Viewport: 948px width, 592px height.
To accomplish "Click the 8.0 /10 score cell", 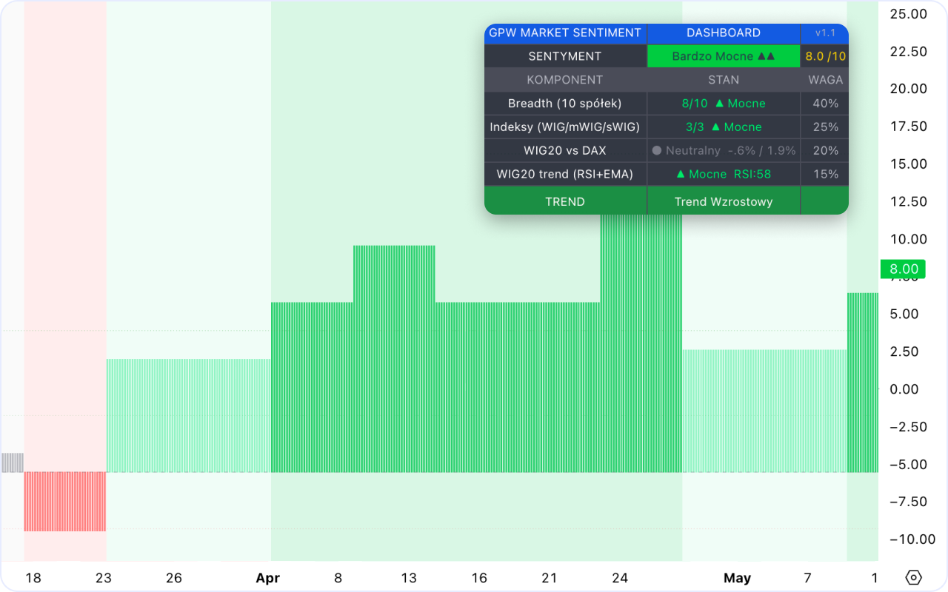I will [x=825, y=56].
